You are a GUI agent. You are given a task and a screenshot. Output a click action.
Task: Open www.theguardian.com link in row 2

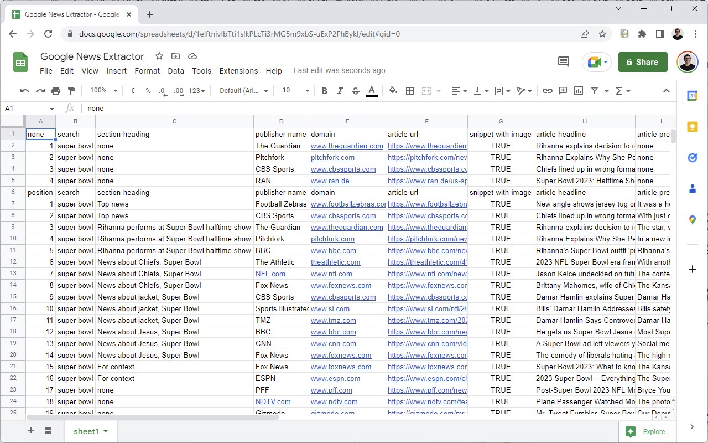click(347, 146)
